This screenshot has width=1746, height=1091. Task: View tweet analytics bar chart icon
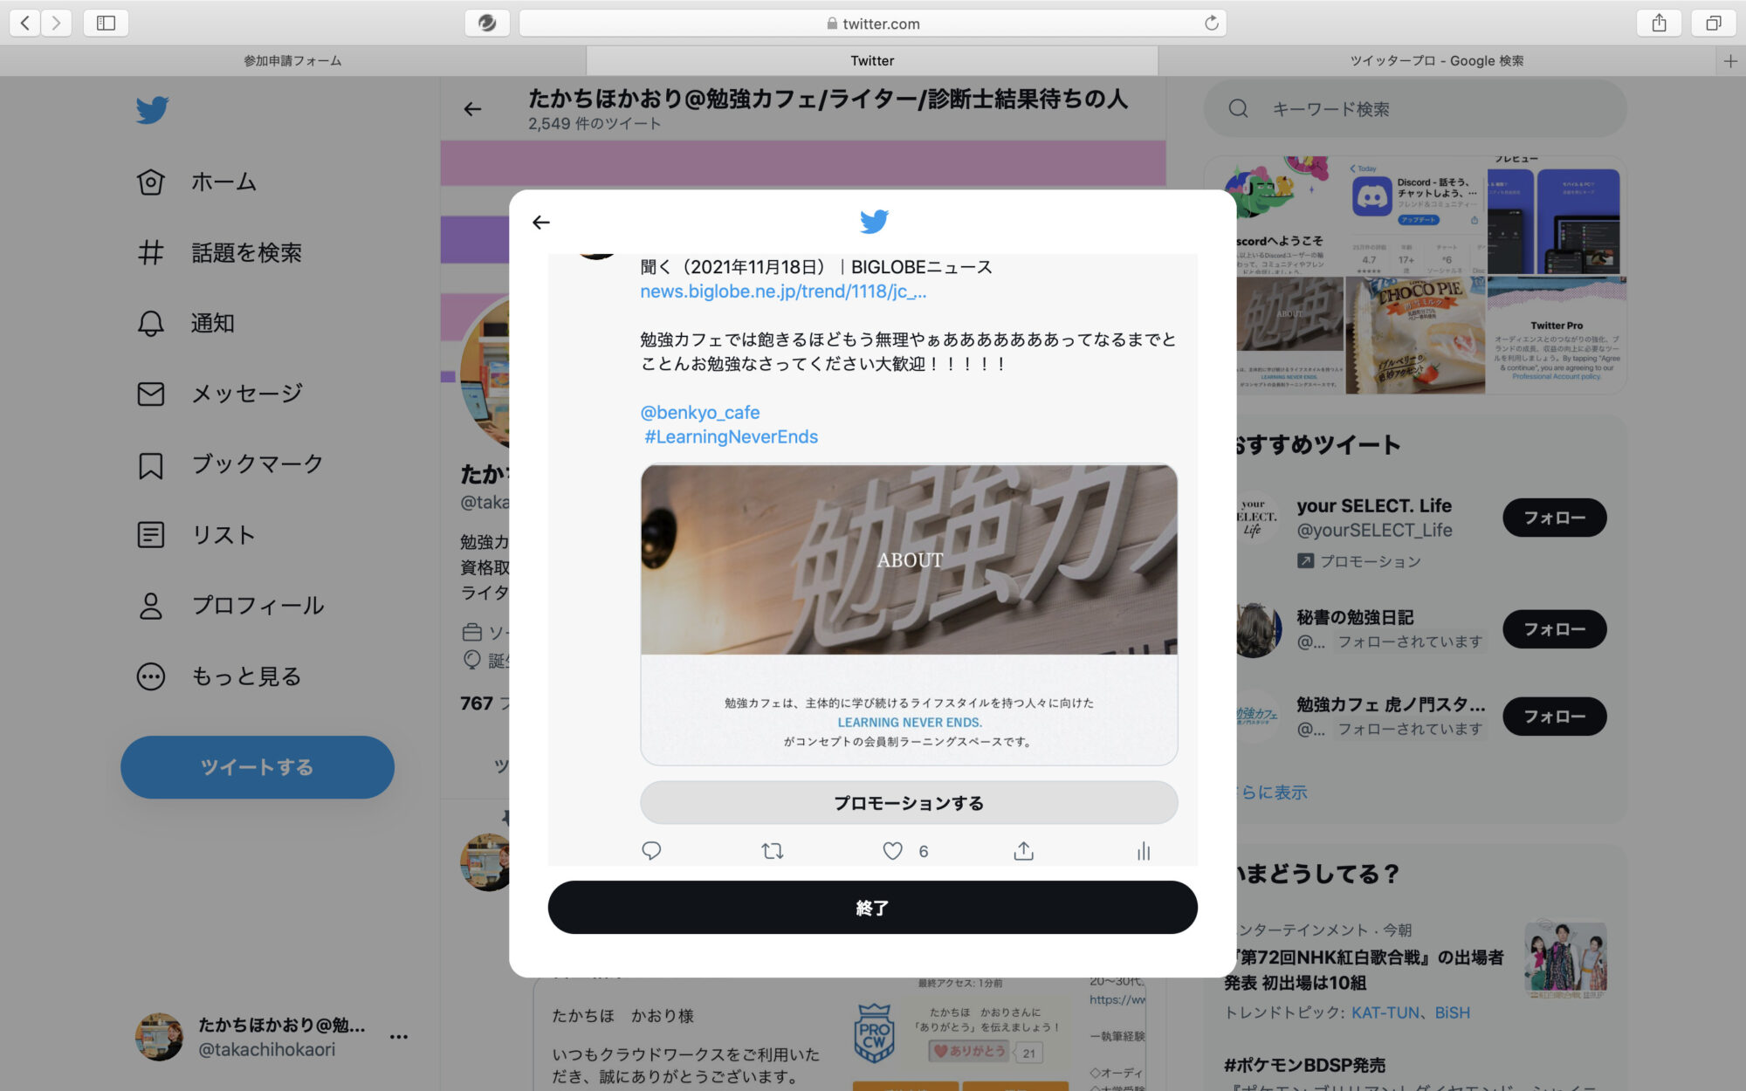[x=1144, y=850]
